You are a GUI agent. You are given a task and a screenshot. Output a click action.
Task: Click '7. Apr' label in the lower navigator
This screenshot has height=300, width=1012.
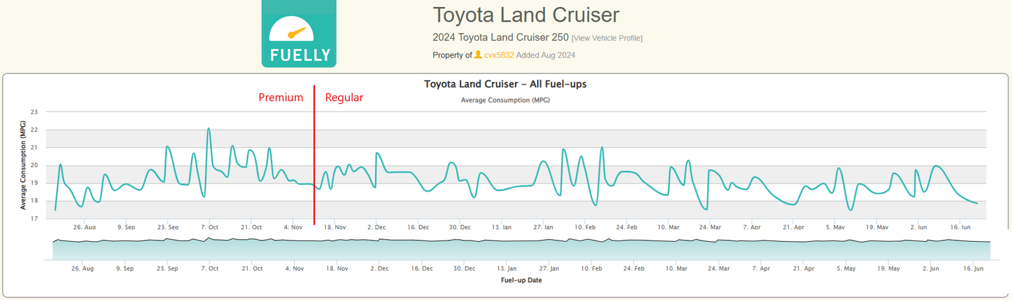click(761, 268)
